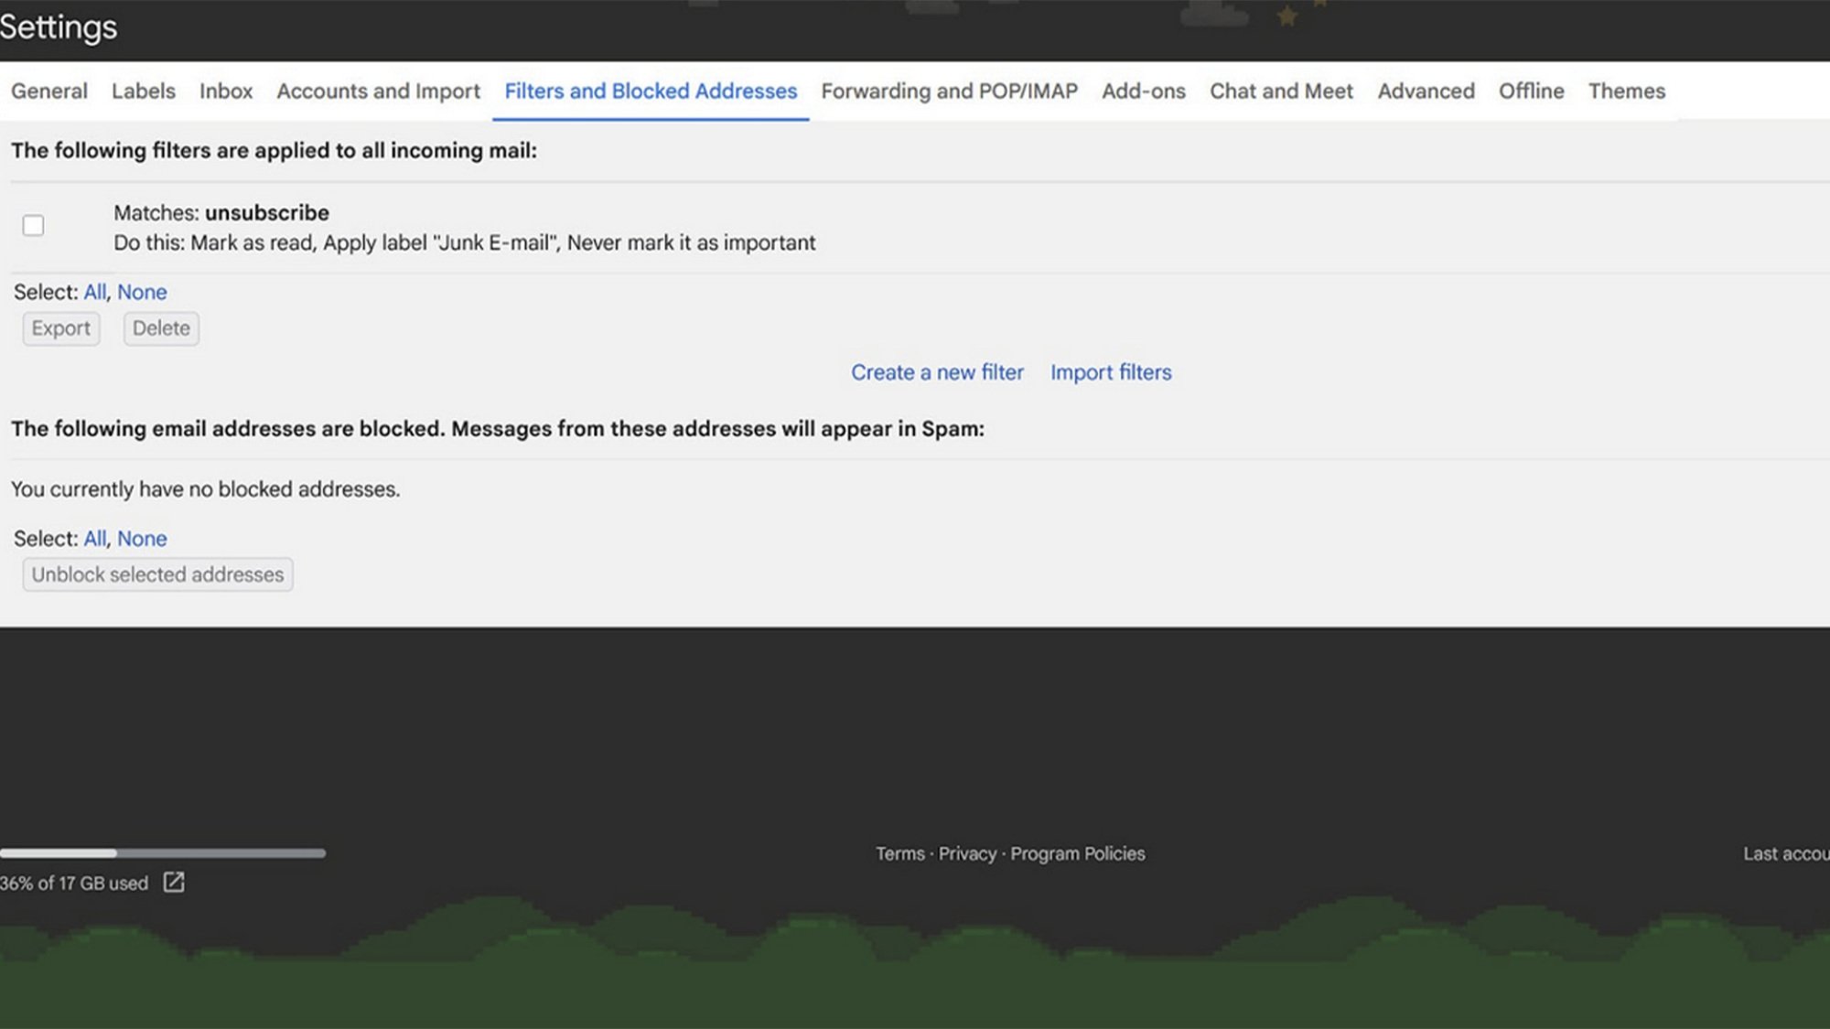
Task: Click the open-in-new storage manager icon
Action: 173,883
